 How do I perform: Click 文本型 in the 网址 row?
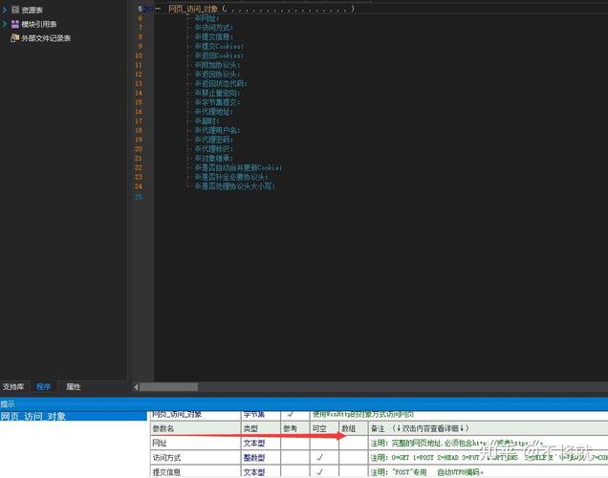pyautogui.click(x=261, y=443)
